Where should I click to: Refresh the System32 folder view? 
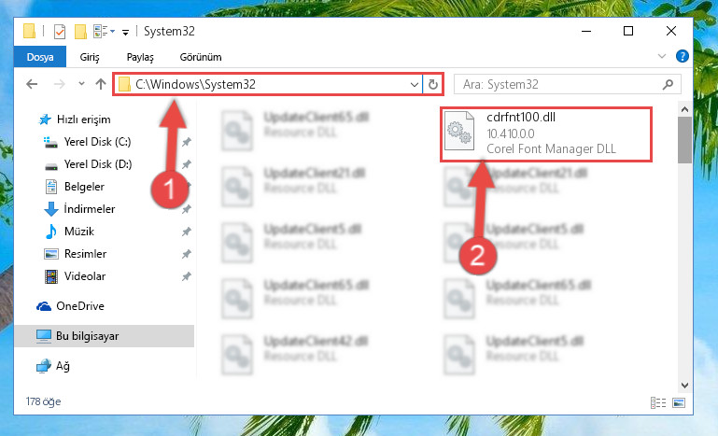432,84
